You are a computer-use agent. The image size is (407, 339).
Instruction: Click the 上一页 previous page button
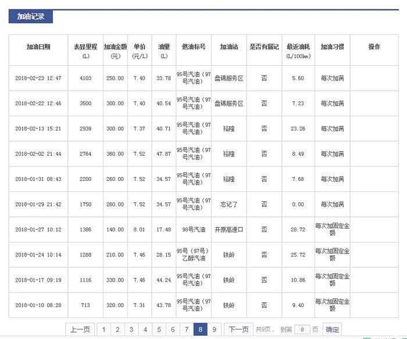point(80,330)
